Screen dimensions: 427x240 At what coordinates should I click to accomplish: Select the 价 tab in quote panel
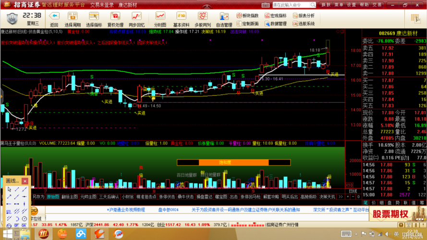point(373,203)
